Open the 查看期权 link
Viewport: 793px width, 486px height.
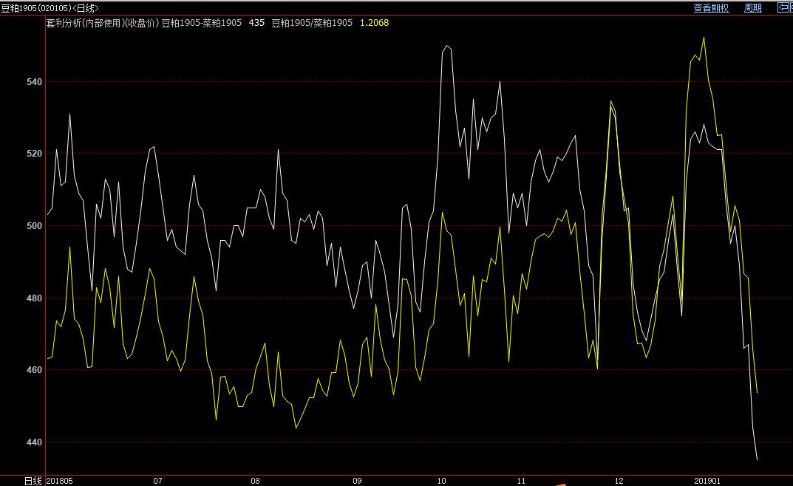(711, 8)
